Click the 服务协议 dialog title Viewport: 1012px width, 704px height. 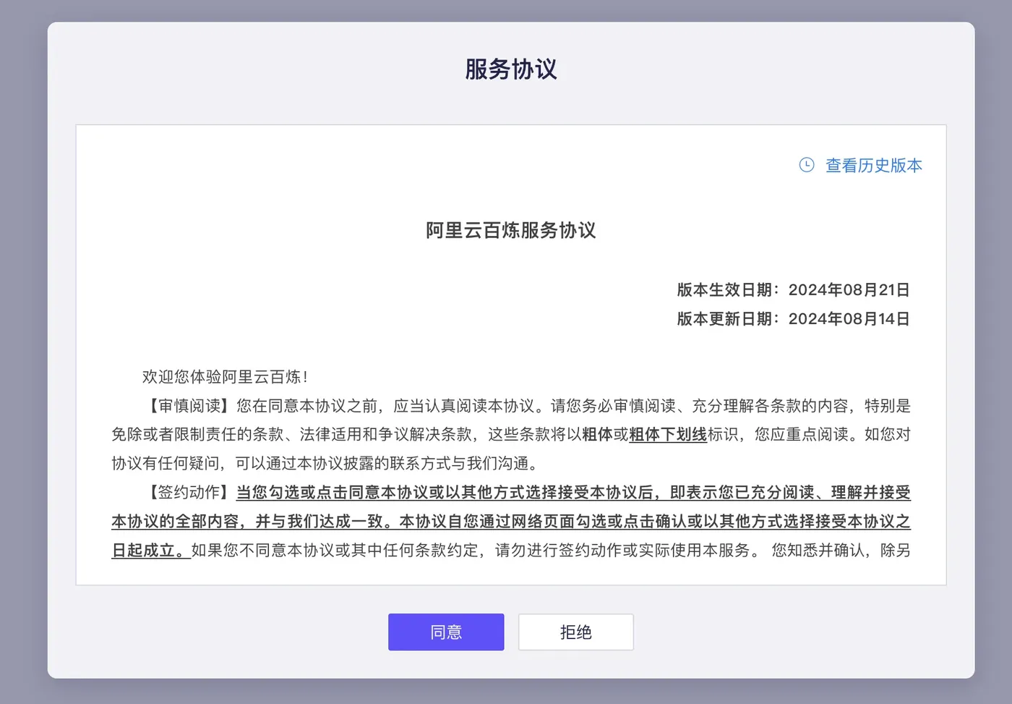(511, 69)
